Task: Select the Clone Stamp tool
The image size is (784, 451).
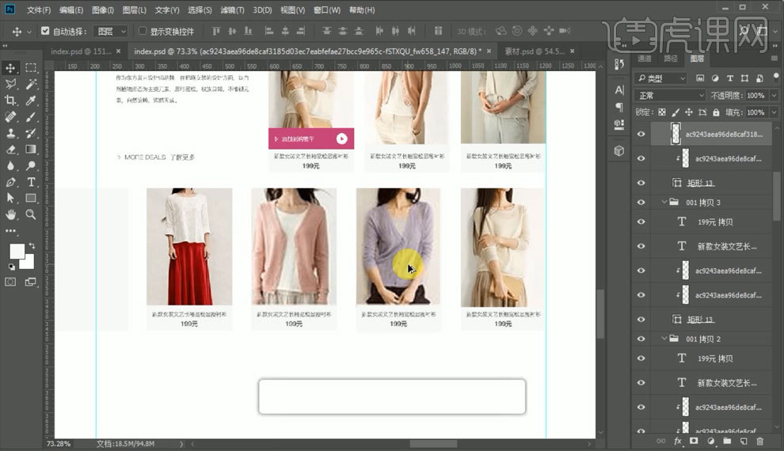Action: coord(10,133)
